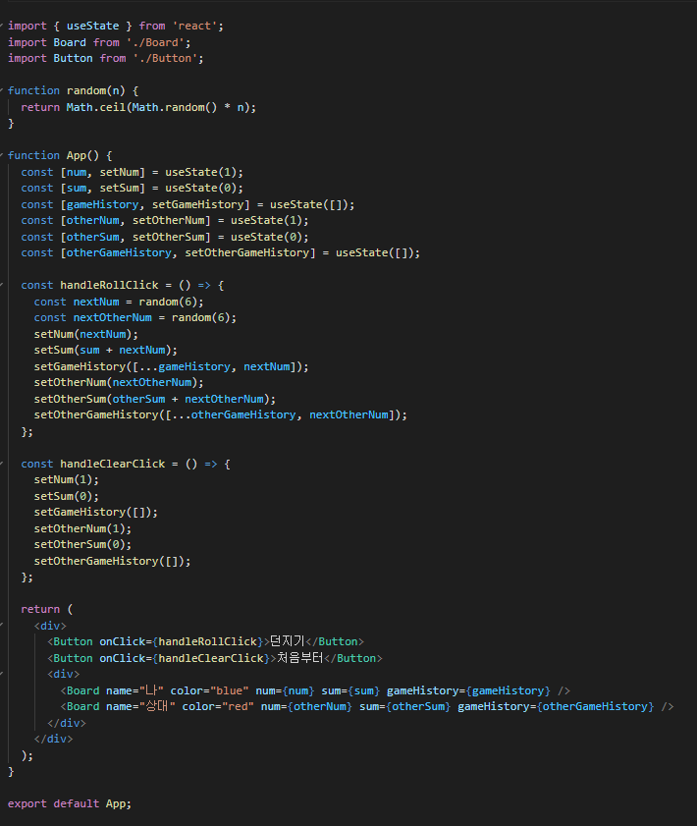Click the name="상대" attribute on Board
Screen dimensions: 697x826
140,706
